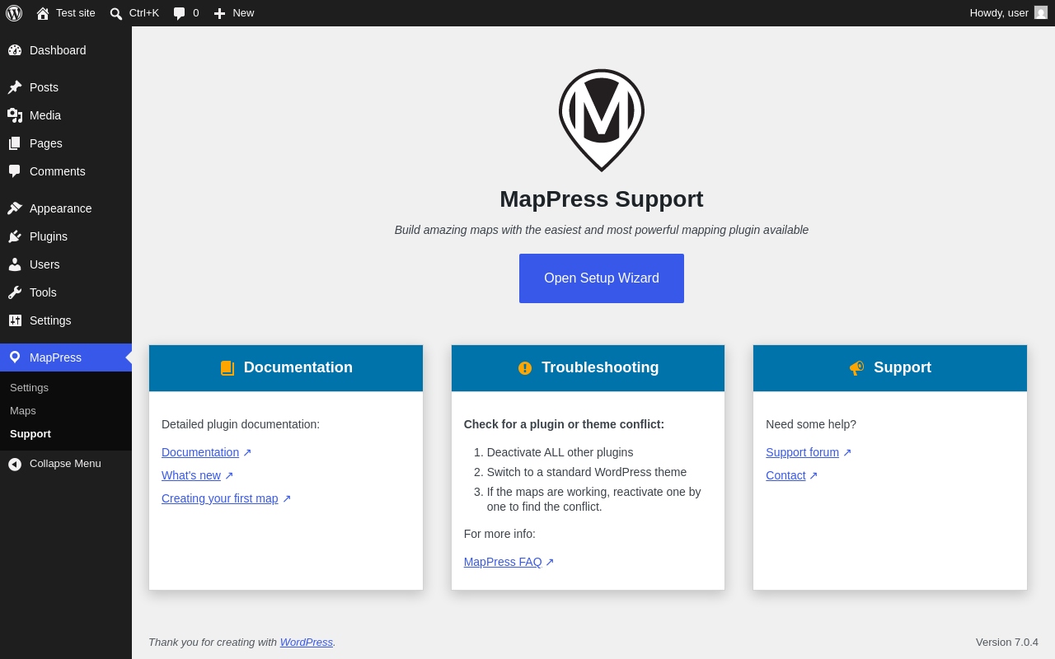The height and width of the screenshot is (659, 1055).
Task: Click the New content label in admin bar
Action: (243, 13)
